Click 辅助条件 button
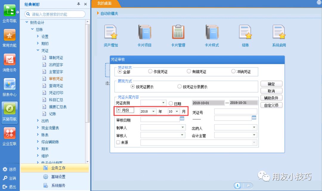322x191 pixels. (271, 98)
